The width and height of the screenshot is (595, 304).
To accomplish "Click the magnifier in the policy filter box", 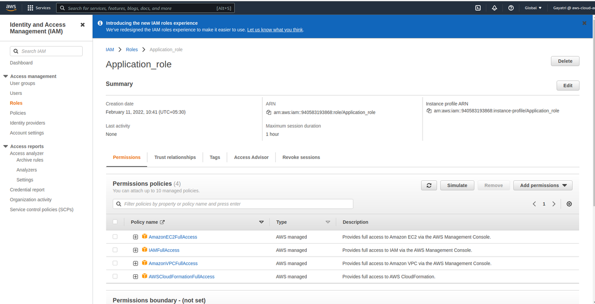I will click(x=119, y=204).
